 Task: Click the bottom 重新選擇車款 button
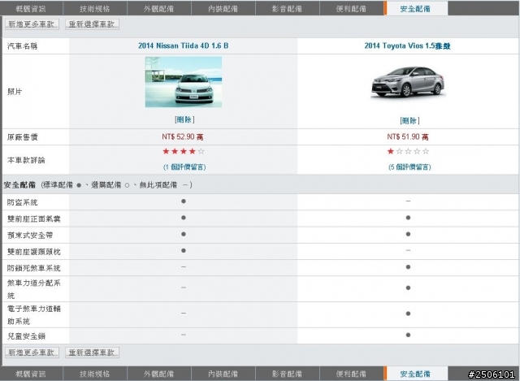click(x=92, y=352)
